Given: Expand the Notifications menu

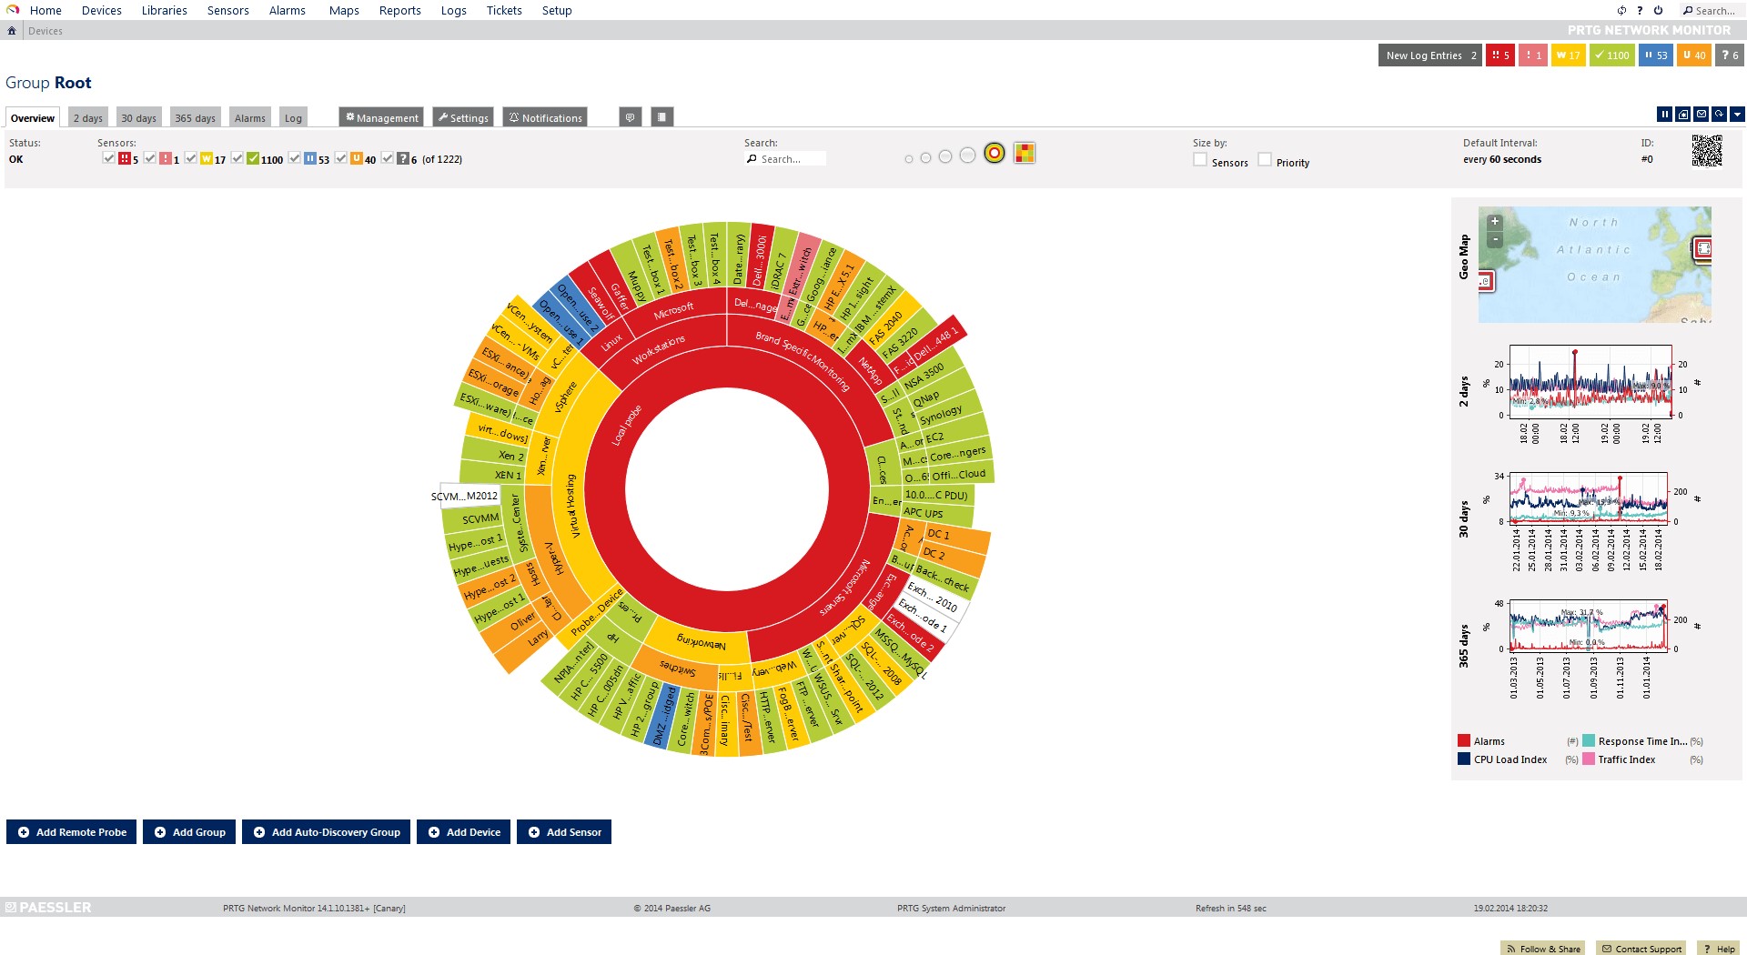Looking at the screenshot, I should point(544,117).
